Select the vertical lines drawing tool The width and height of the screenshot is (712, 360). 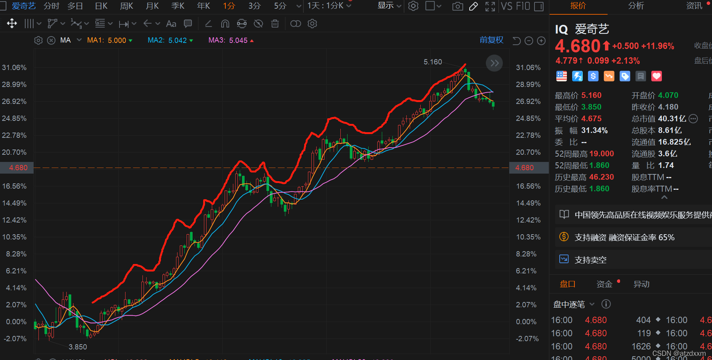click(29, 24)
